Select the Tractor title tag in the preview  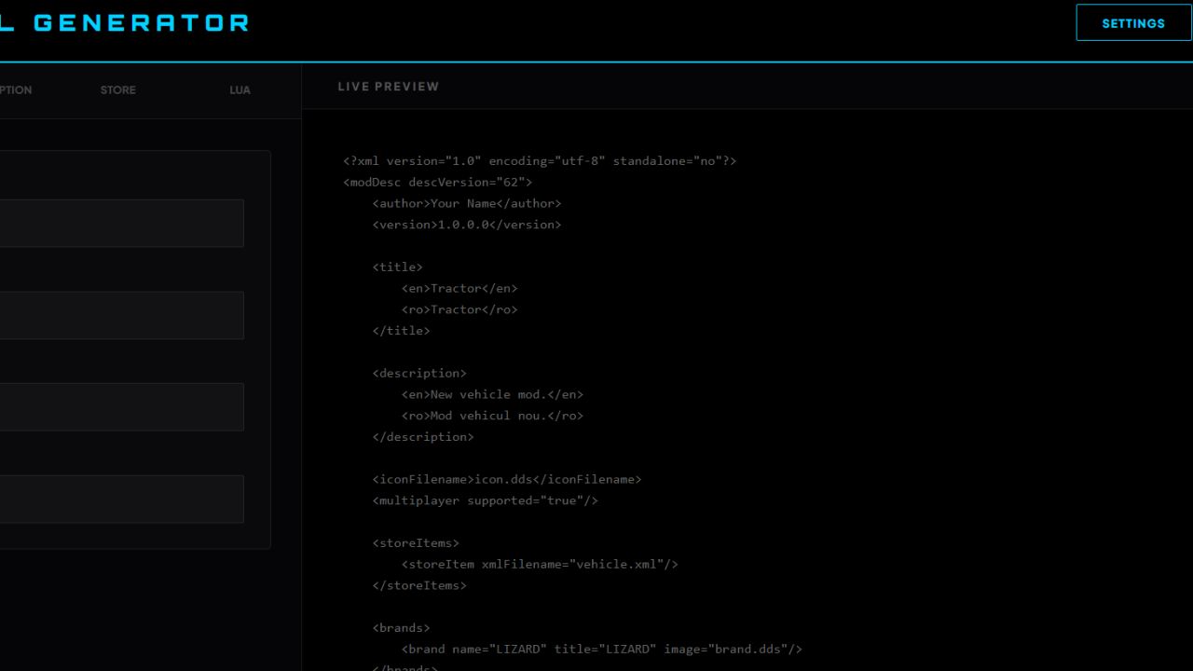[x=459, y=288]
